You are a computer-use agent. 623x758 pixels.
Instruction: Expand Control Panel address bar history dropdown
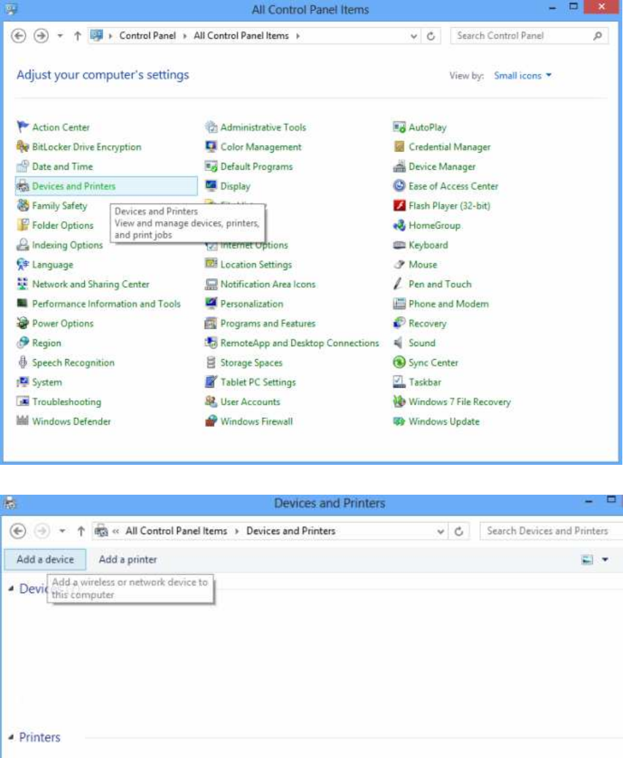(413, 36)
